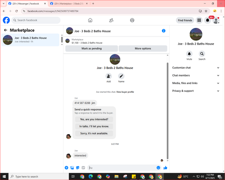Switch to the Marketplace 3 Beds tab
The image size is (225, 180).
[69, 4]
